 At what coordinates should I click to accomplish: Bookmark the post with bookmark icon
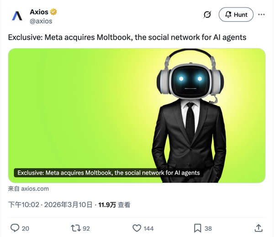(197, 228)
